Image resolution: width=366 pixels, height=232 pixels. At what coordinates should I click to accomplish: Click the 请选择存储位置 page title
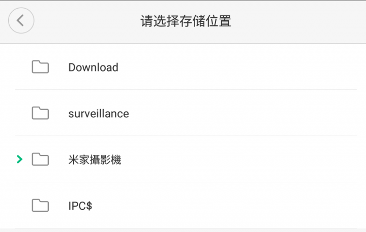point(186,21)
